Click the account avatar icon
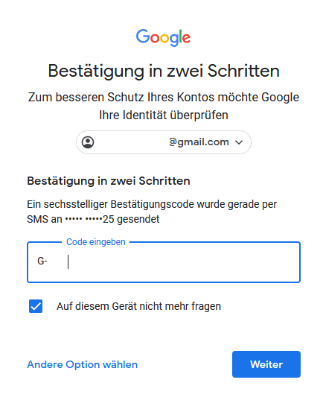The height and width of the screenshot is (403, 323). [88, 142]
